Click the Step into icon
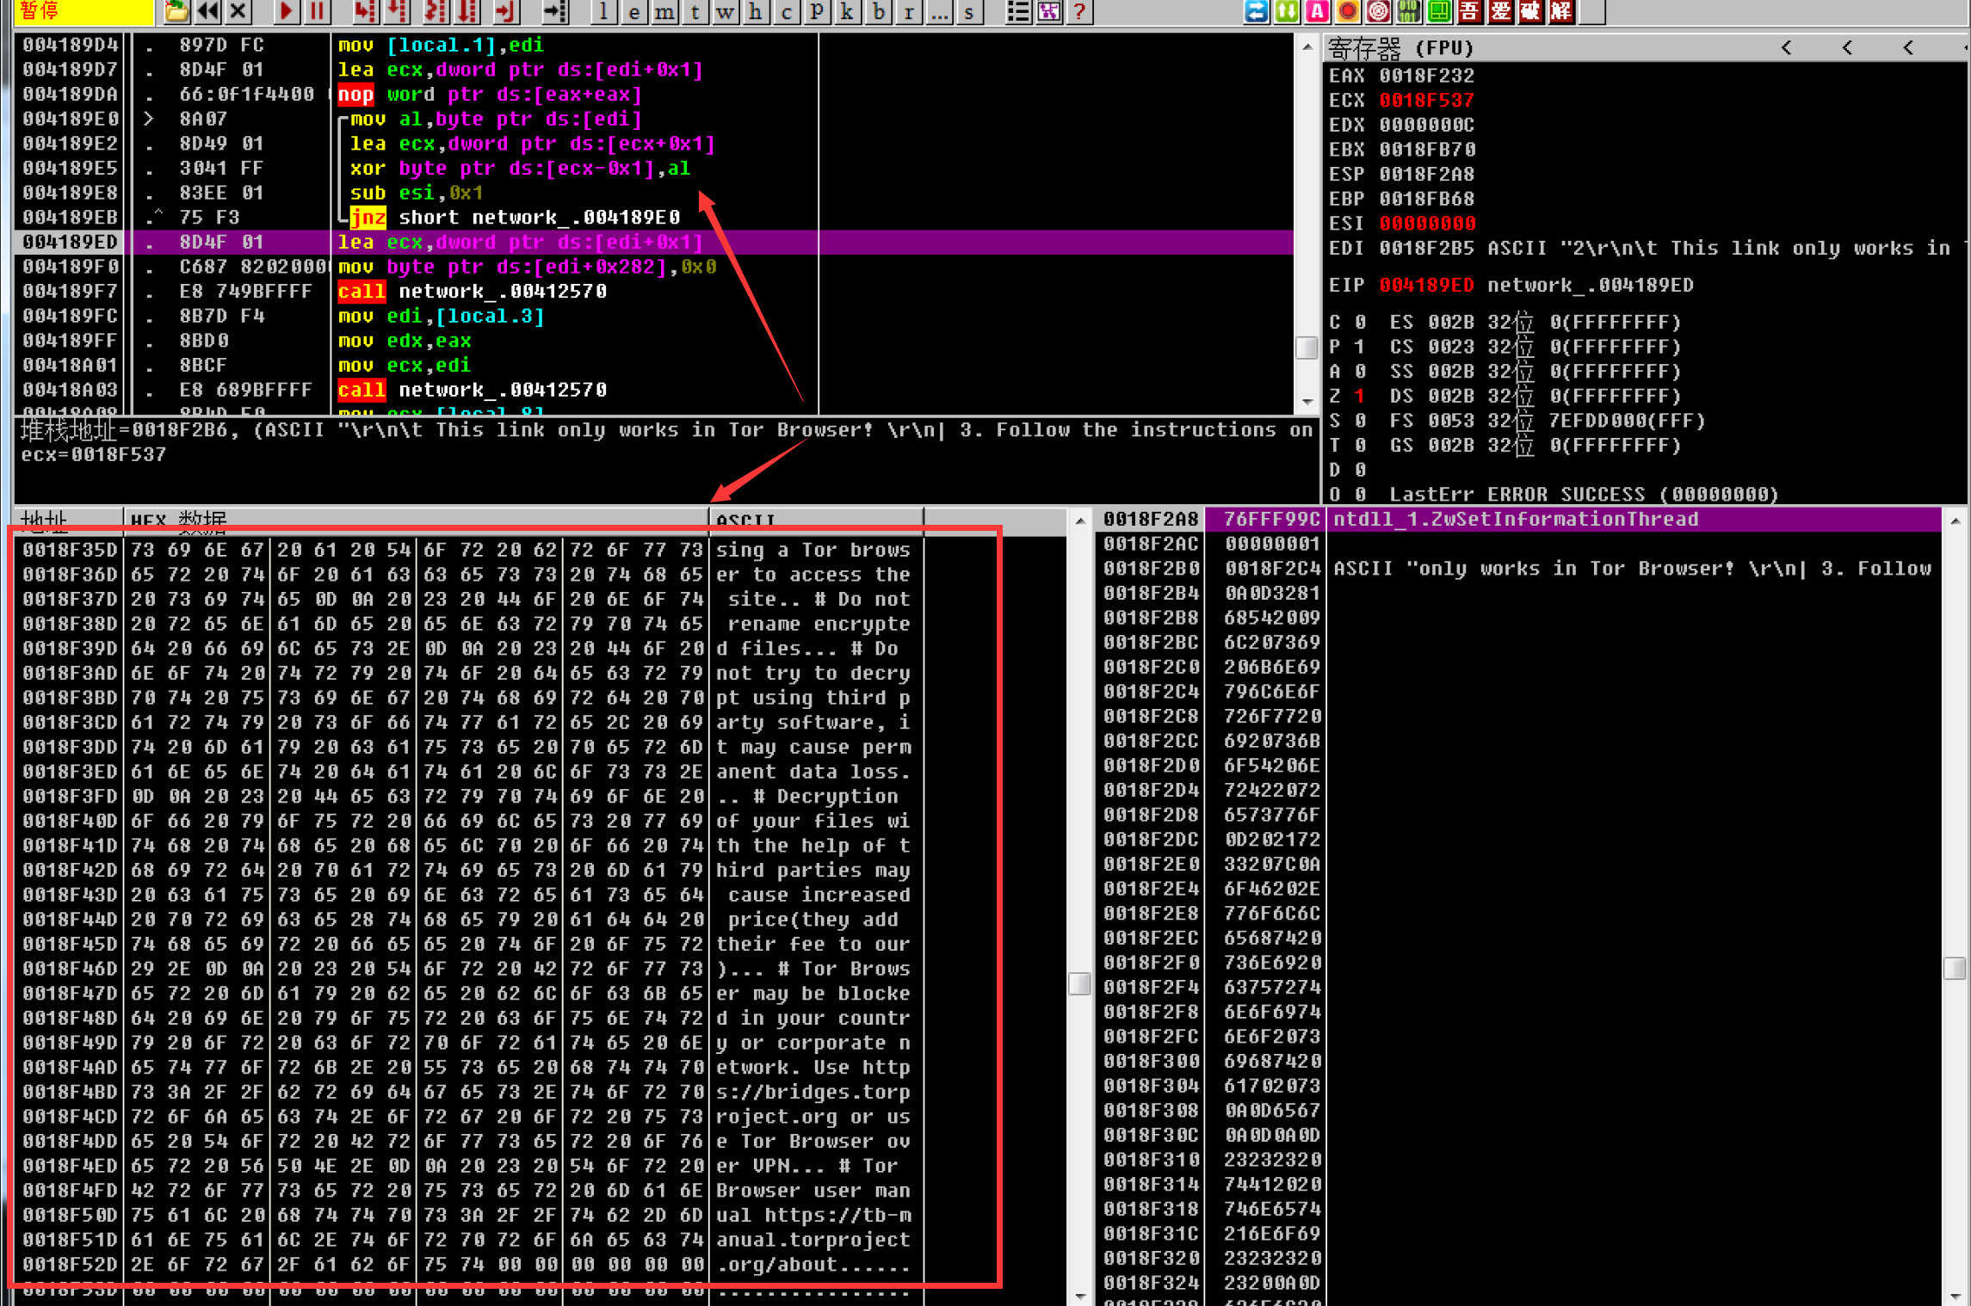The width and height of the screenshot is (1971, 1306). [x=366, y=11]
